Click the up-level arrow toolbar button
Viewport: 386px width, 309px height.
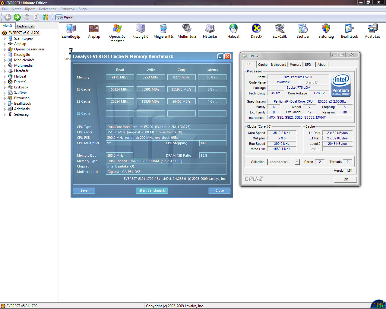point(27,17)
